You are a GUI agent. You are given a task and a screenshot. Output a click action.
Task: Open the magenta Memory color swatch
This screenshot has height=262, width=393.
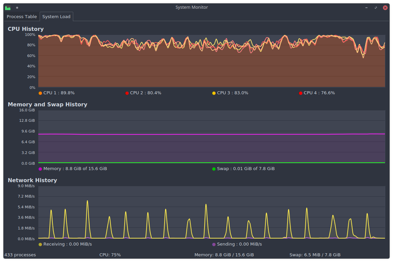[40, 169]
